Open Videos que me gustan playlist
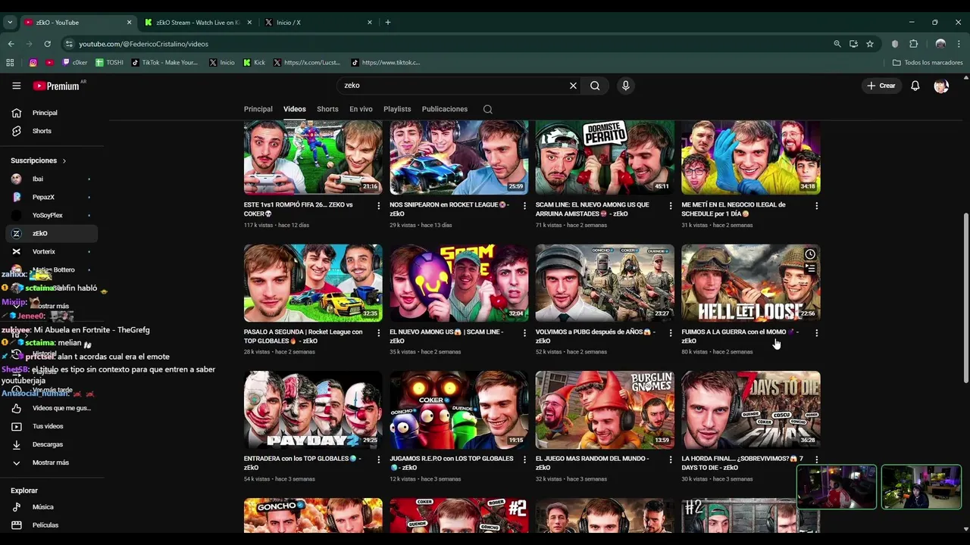Screen dimensions: 970x545 [50, 408]
